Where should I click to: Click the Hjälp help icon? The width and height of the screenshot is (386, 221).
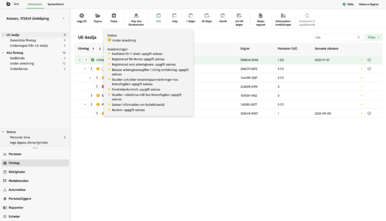(344, 4)
